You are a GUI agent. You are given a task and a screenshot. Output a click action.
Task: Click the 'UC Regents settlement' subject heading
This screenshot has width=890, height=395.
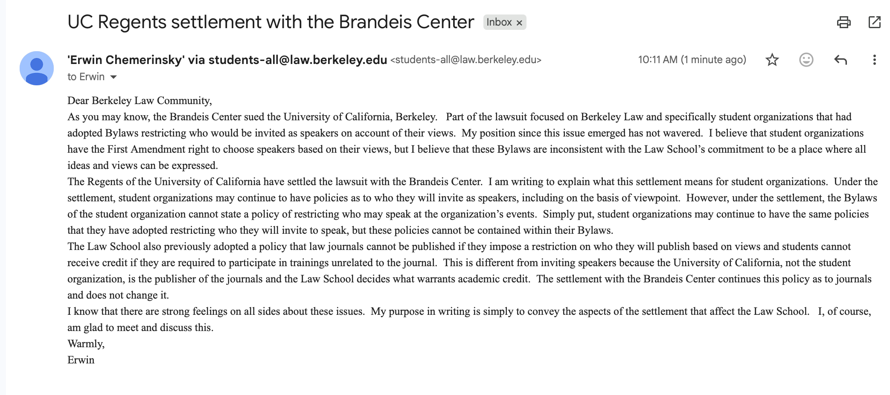pyautogui.click(x=270, y=22)
